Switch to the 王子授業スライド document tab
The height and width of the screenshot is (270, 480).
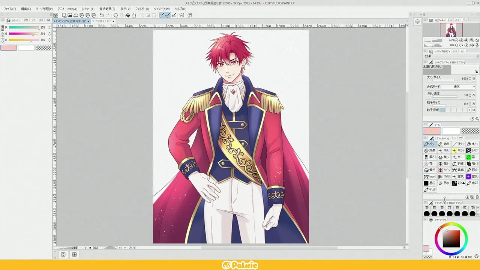101,21
